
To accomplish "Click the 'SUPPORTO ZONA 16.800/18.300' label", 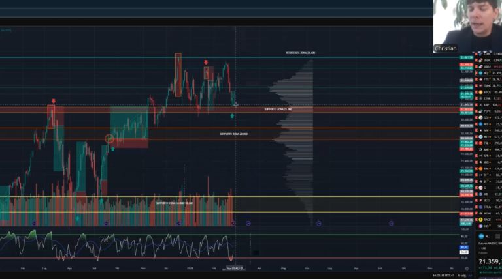I will (175, 203).
